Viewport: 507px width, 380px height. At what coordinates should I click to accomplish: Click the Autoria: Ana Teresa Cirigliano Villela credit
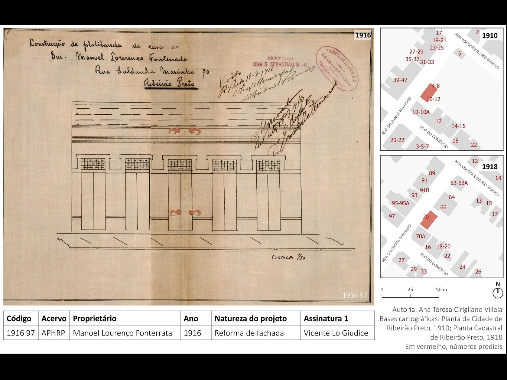447,309
